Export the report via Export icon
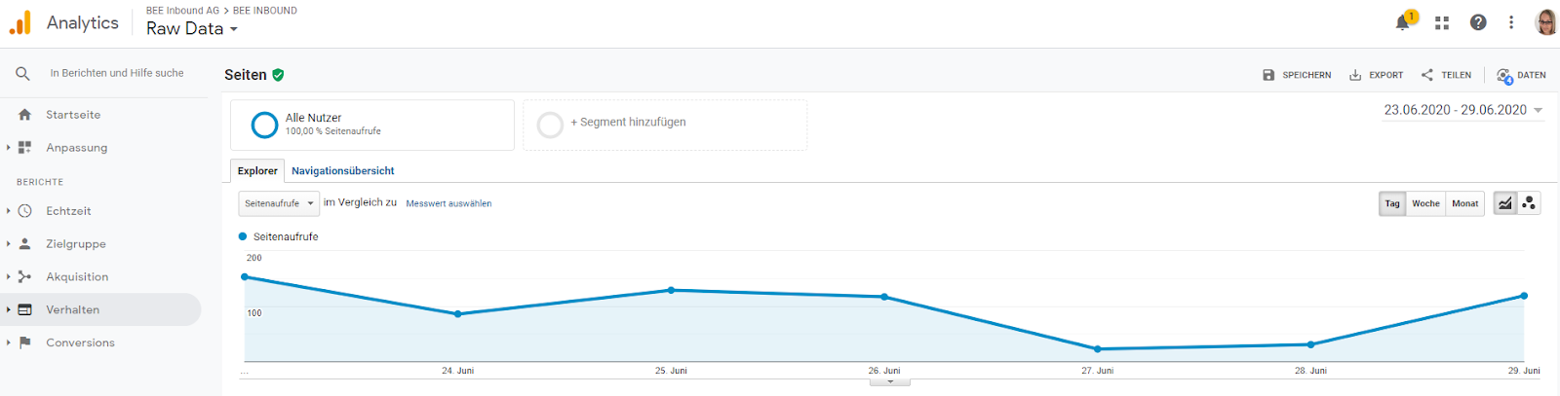The height and width of the screenshot is (396, 1560). [1355, 75]
